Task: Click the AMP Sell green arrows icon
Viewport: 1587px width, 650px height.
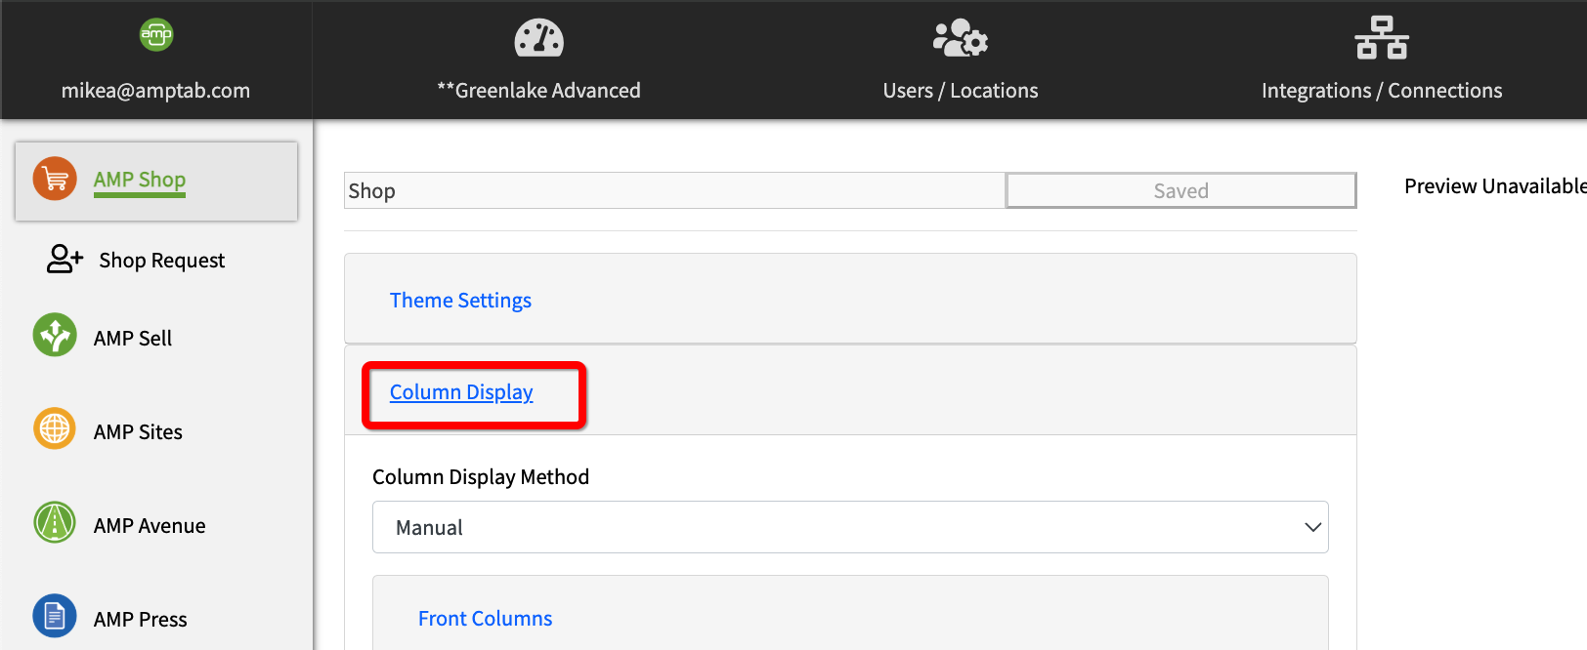Action: coord(55,336)
